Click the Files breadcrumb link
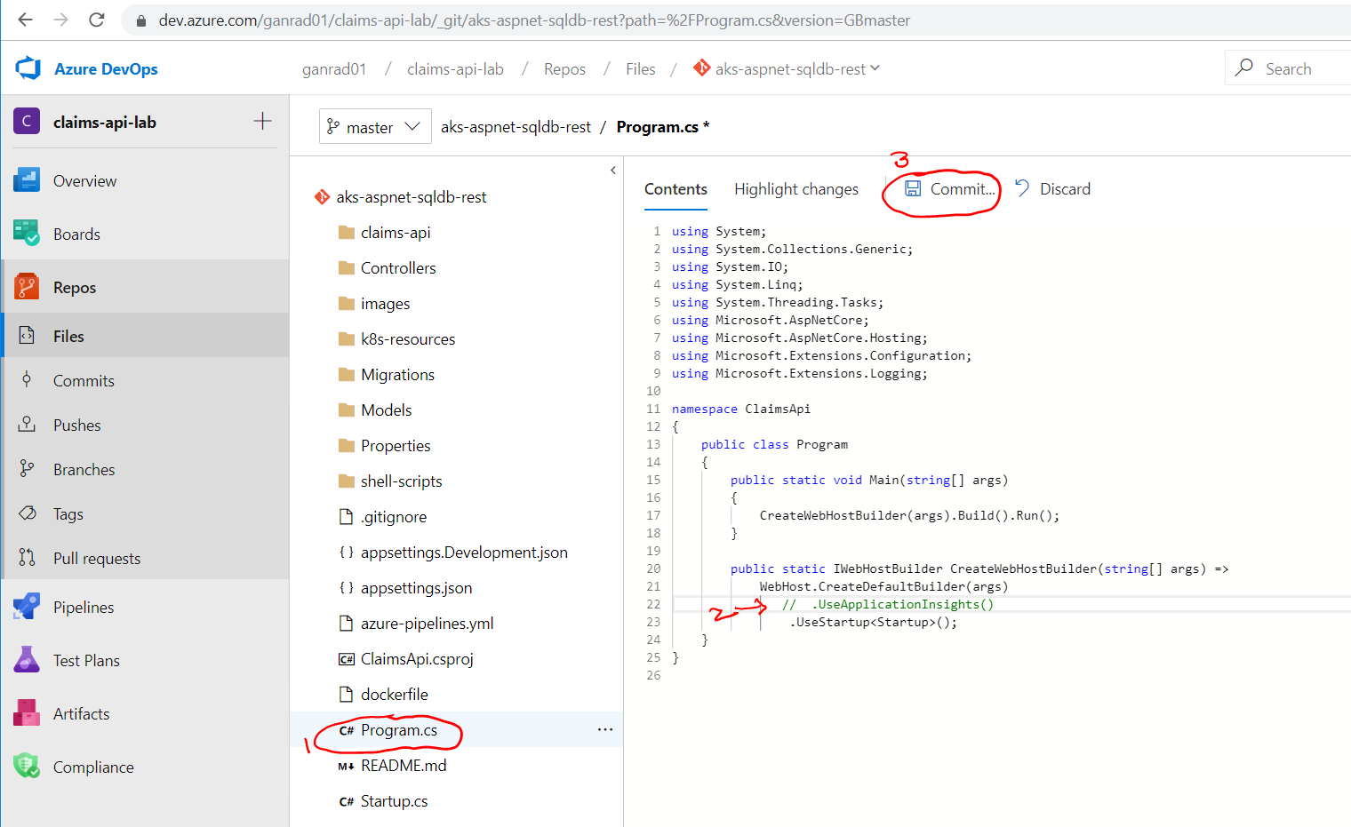 (640, 69)
